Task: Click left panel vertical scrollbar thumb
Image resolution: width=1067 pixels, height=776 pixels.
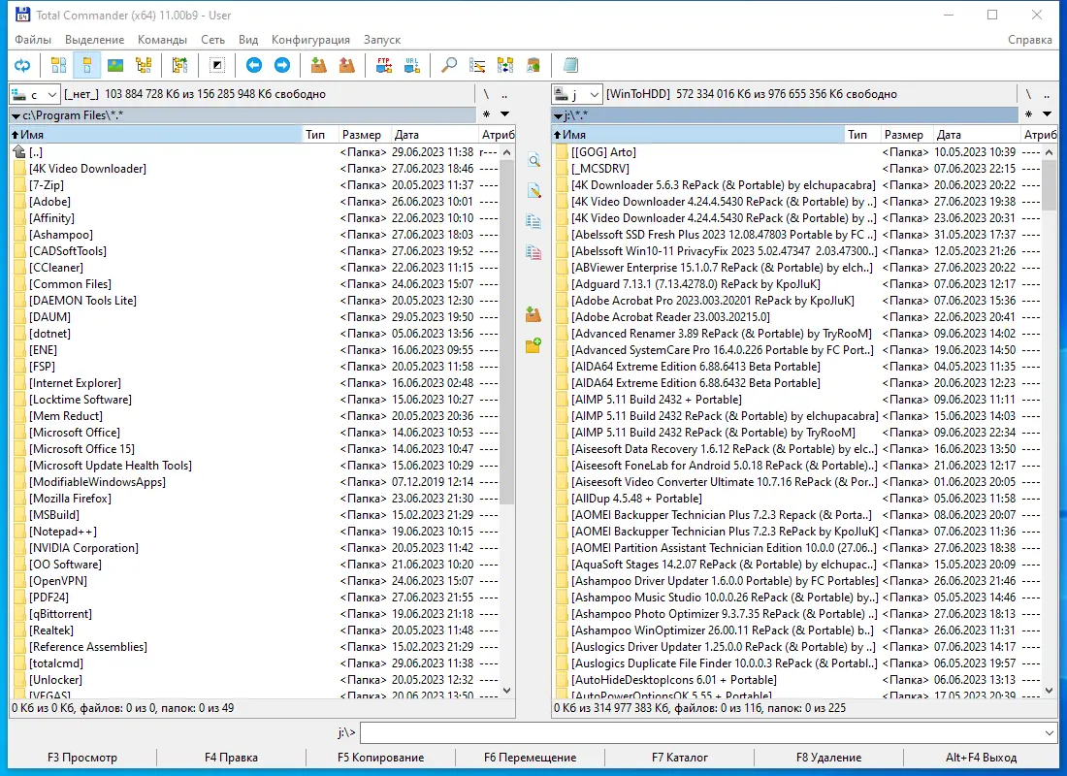Action: [506, 332]
